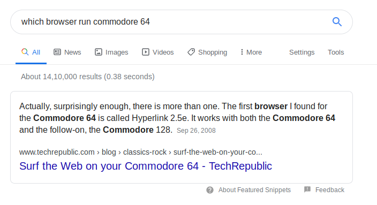This screenshot has height=205, width=377.
Task: Click into the search query input field
Action: (173, 22)
